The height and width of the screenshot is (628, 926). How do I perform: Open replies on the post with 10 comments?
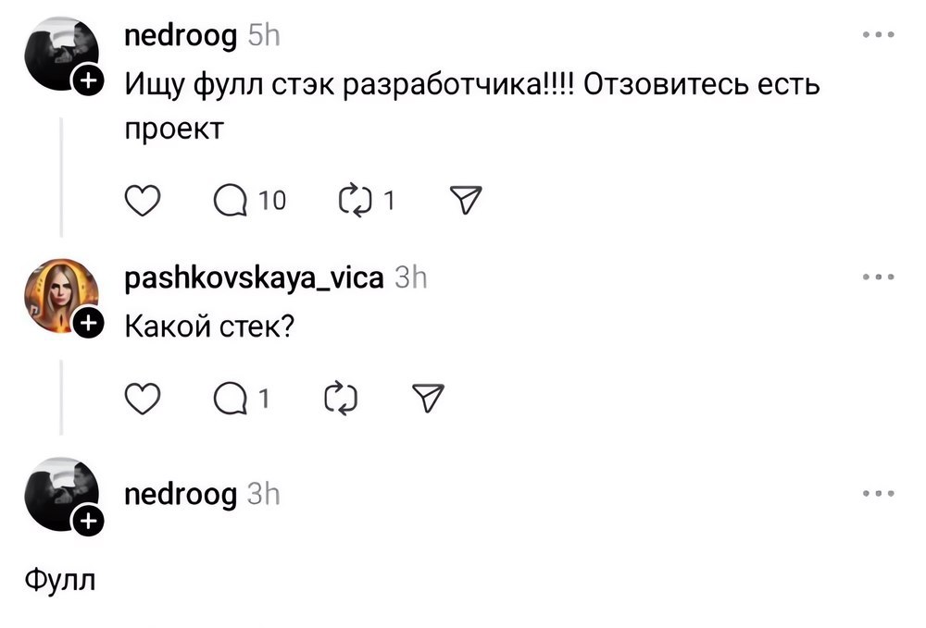[x=230, y=199]
